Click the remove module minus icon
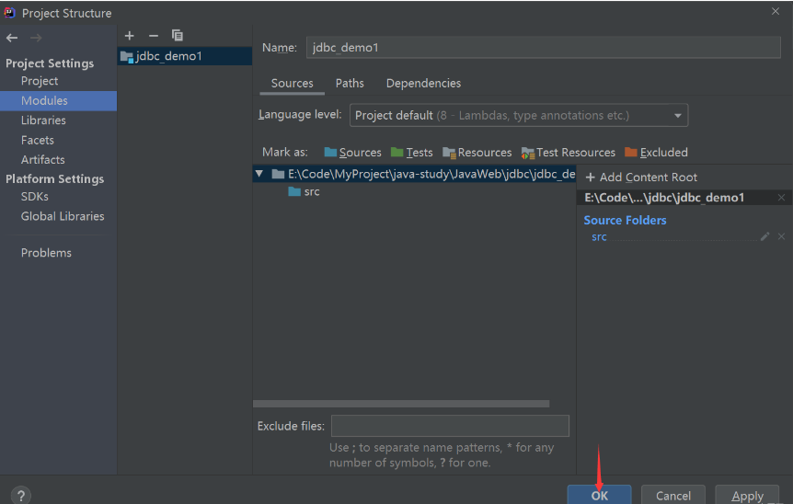 click(x=154, y=36)
